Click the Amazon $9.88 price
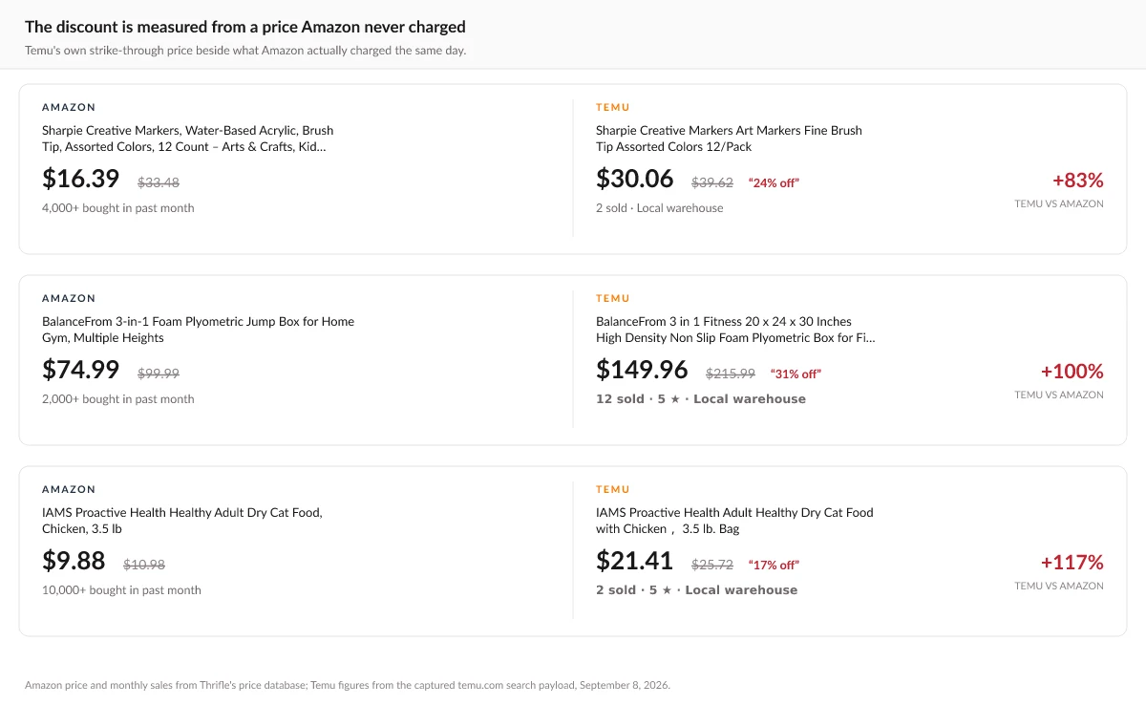1146x705 pixels. pos(74,561)
